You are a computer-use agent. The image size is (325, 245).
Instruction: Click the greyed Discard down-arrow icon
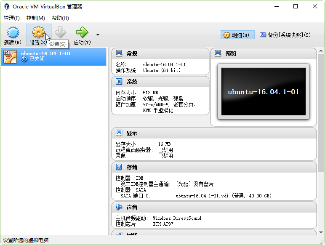[60, 32]
